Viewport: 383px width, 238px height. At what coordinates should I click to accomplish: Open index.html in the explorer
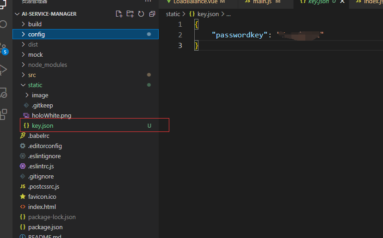(86, 207)
